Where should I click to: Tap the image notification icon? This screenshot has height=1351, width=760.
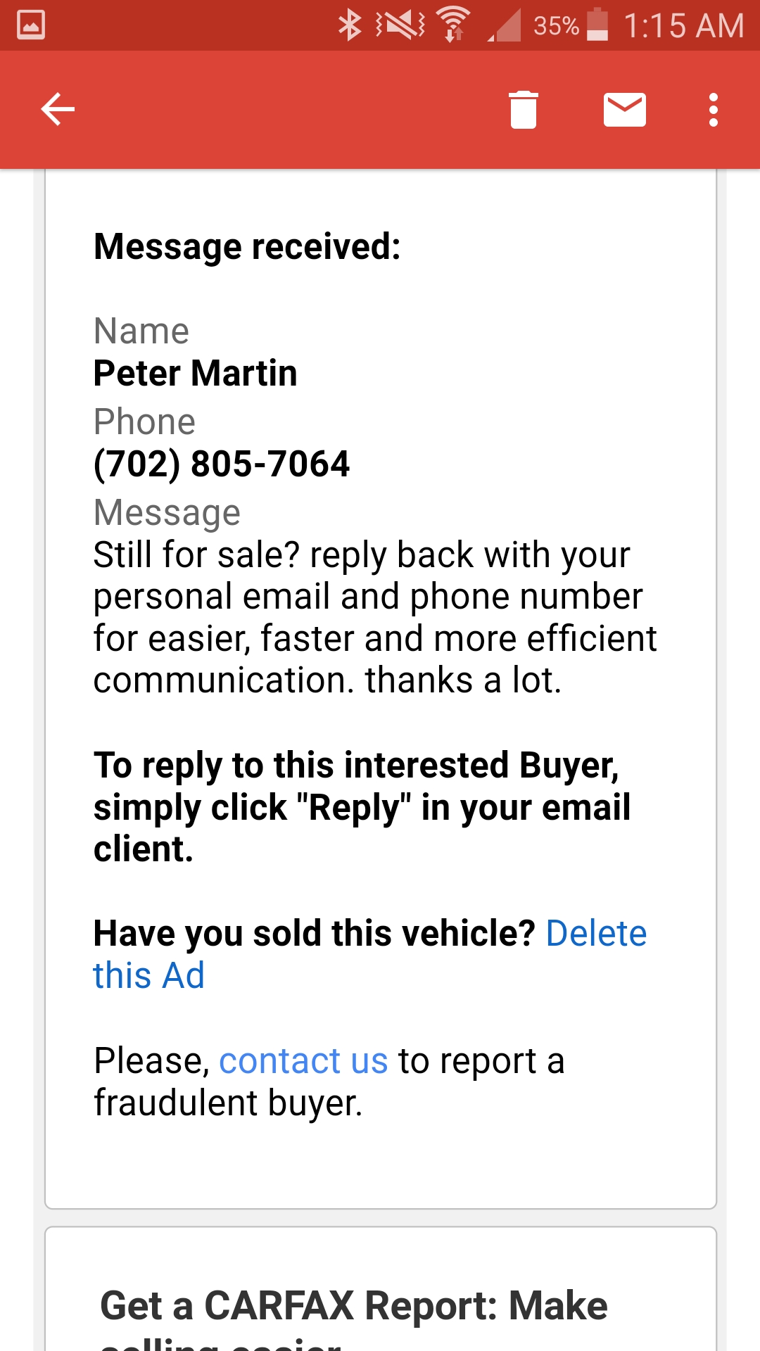click(x=31, y=25)
